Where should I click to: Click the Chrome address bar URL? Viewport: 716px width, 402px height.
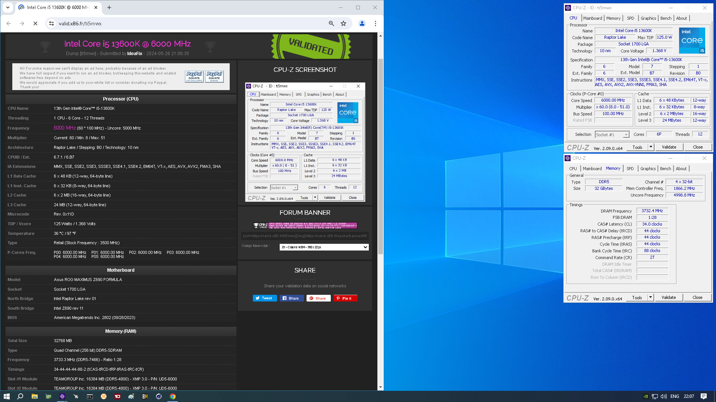click(x=80, y=23)
